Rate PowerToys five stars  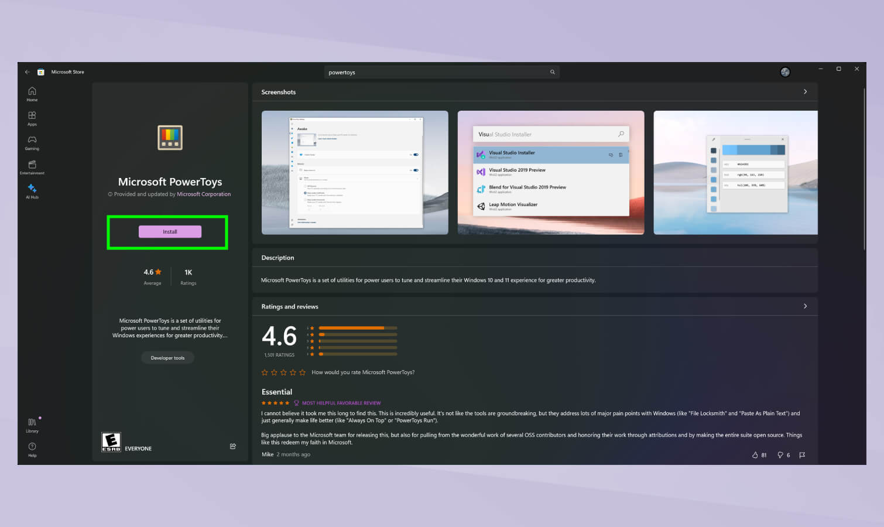302,372
